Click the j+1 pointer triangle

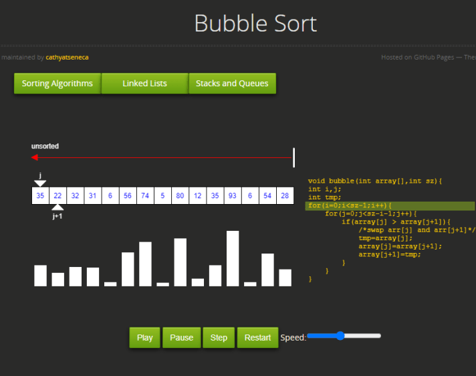click(57, 207)
